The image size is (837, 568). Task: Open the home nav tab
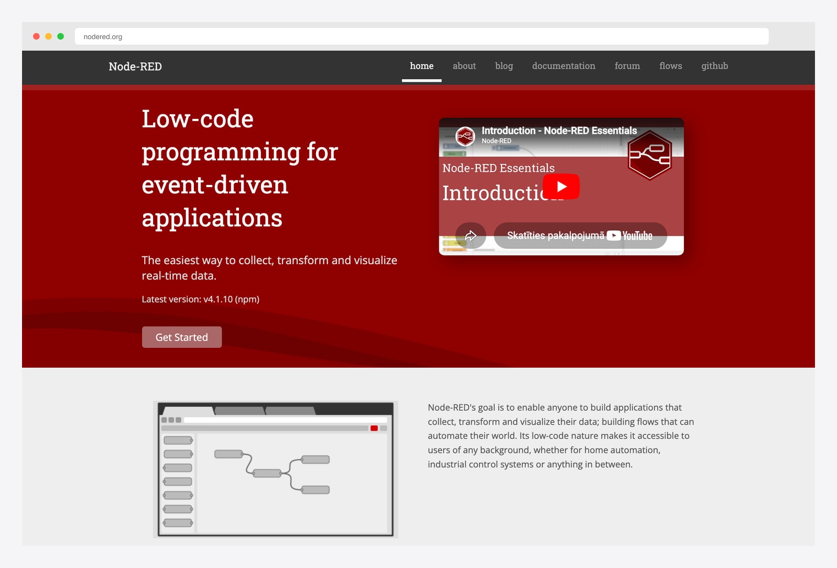[422, 66]
